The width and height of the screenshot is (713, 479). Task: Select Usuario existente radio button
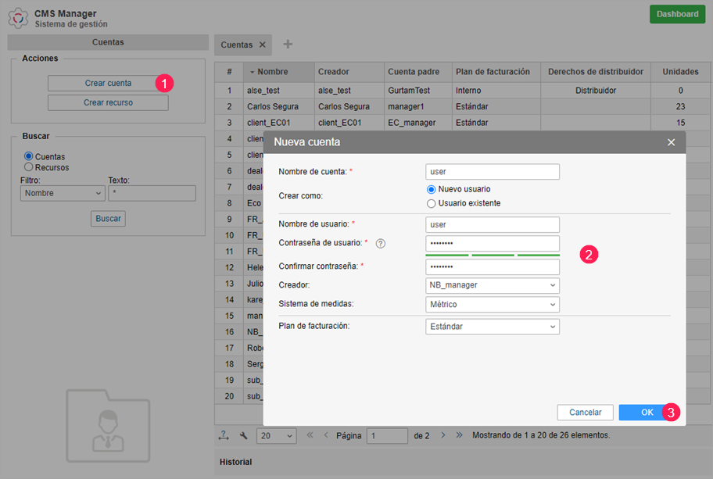(x=431, y=203)
